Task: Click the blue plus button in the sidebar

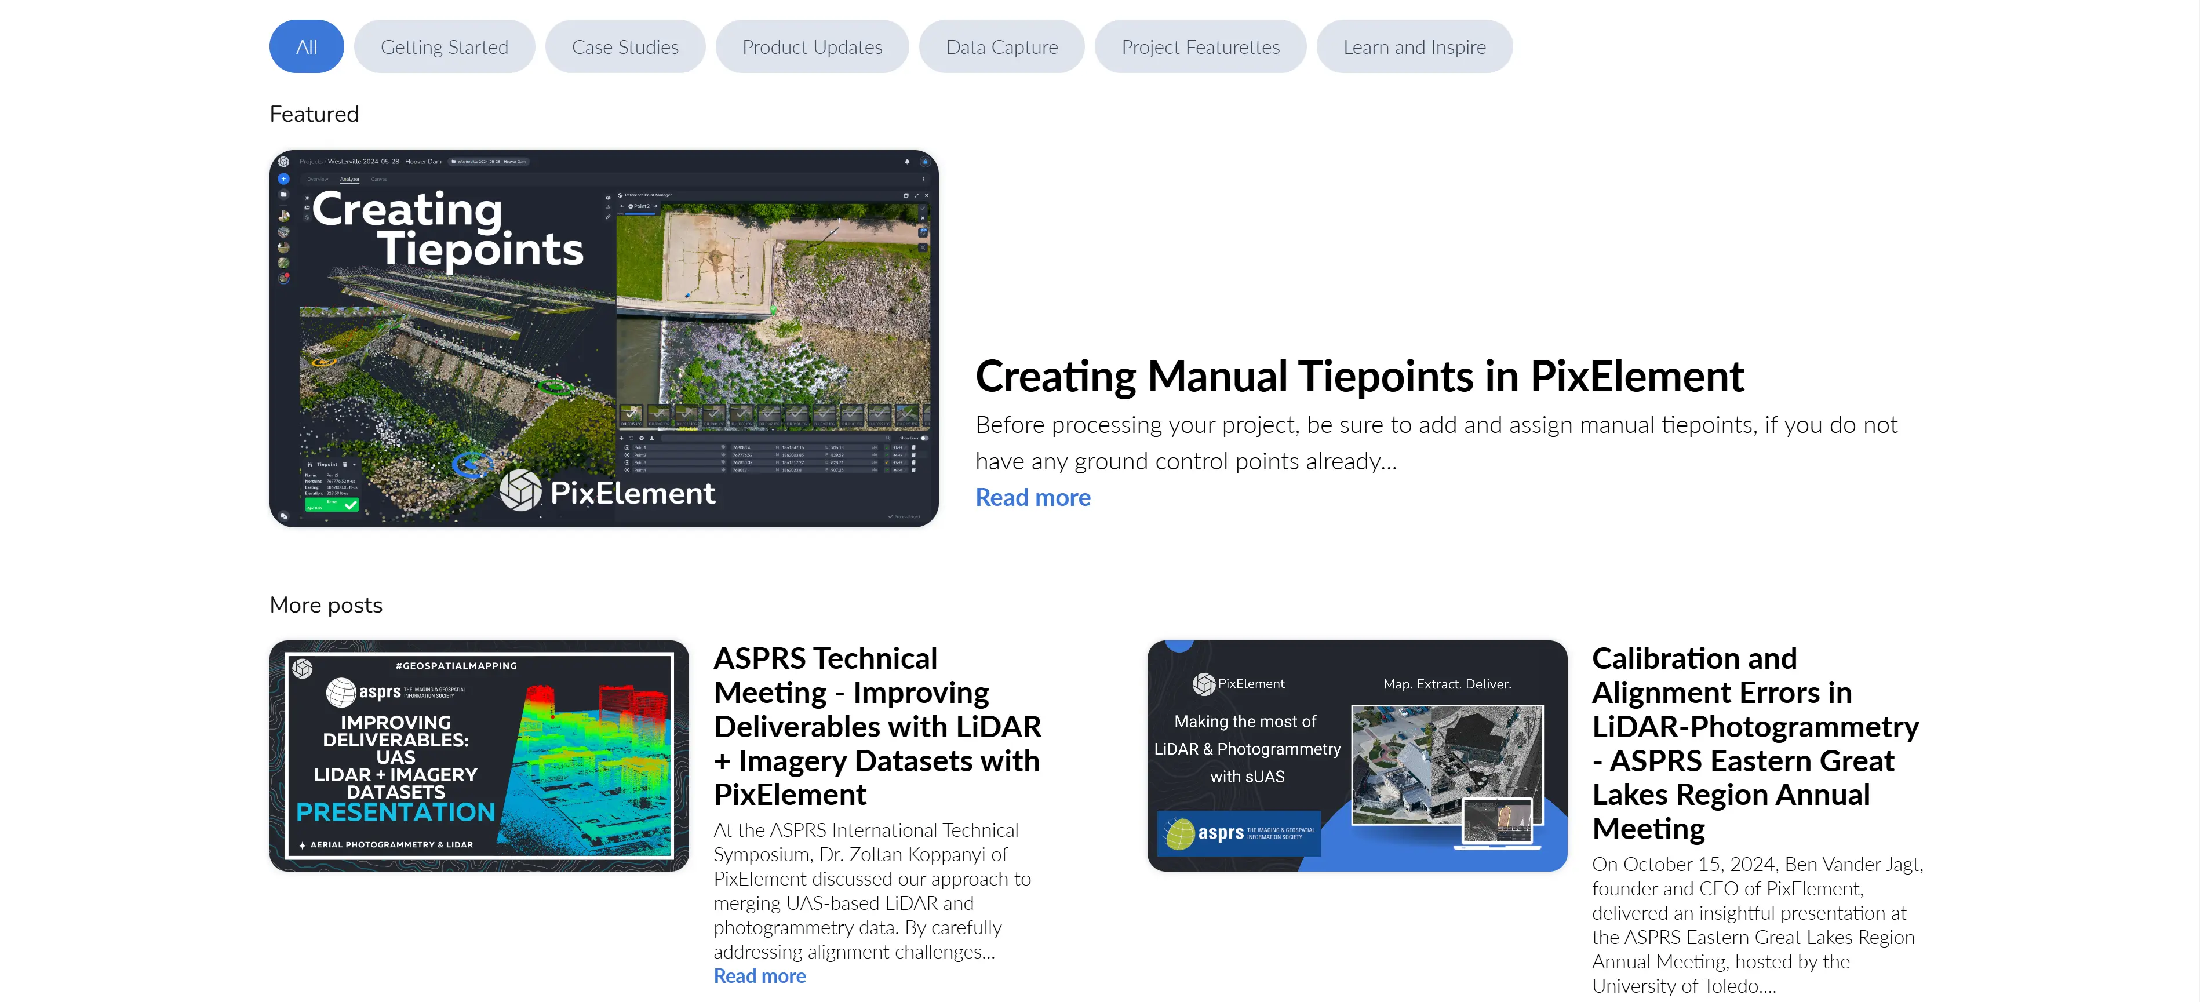Action: coord(283,180)
